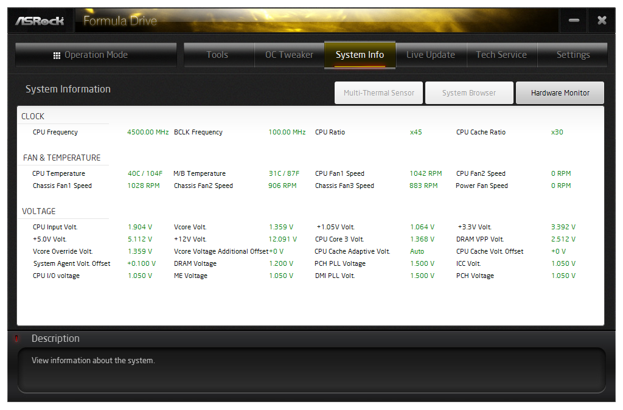Click the CPU Fan1 Speed 1042 RPM value
The image size is (623, 410).
425,173
